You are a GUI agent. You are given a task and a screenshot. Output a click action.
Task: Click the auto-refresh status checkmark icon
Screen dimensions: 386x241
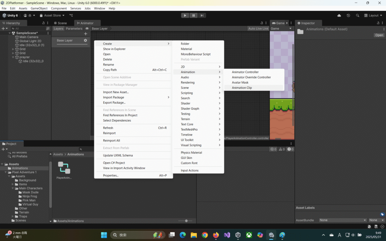[x=382, y=226]
